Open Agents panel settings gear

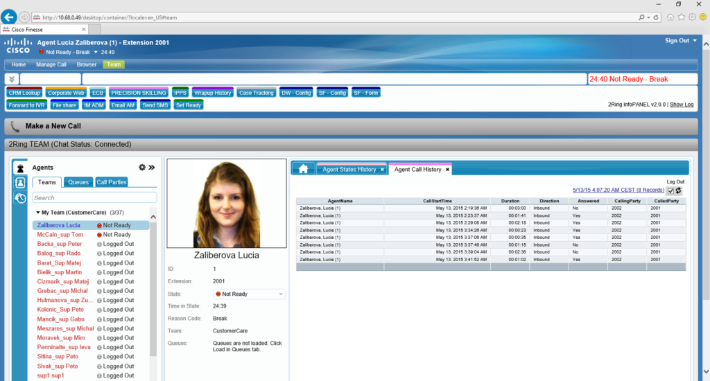point(142,168)
